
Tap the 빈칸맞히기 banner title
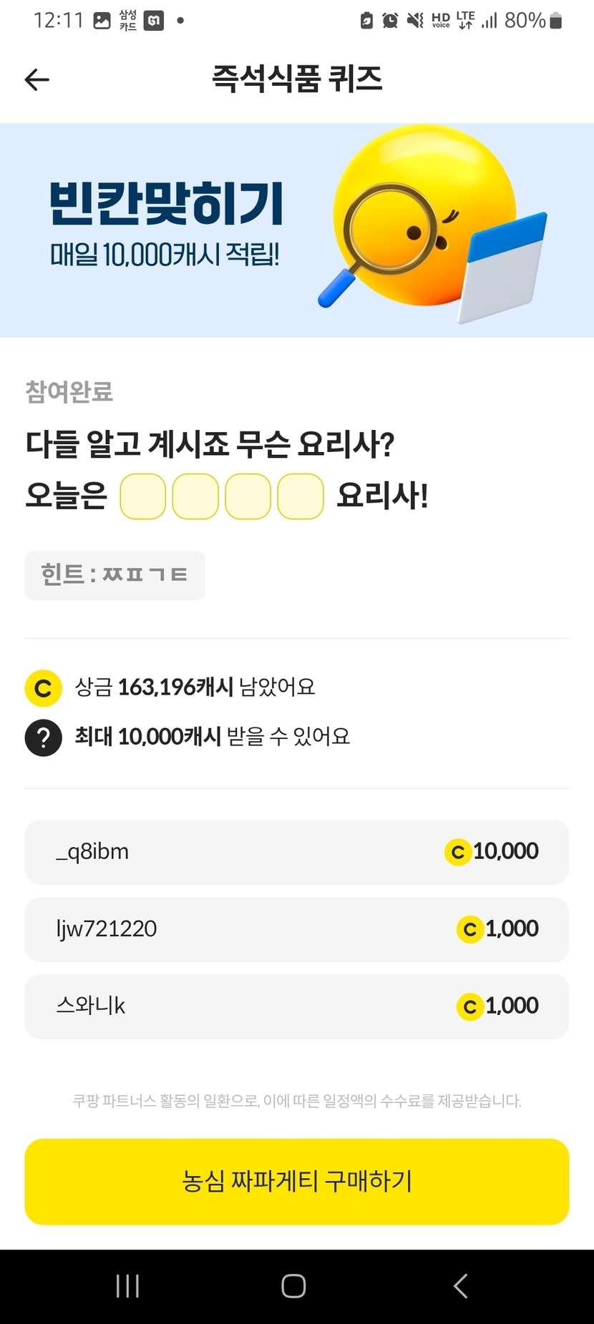pos(166,204)
